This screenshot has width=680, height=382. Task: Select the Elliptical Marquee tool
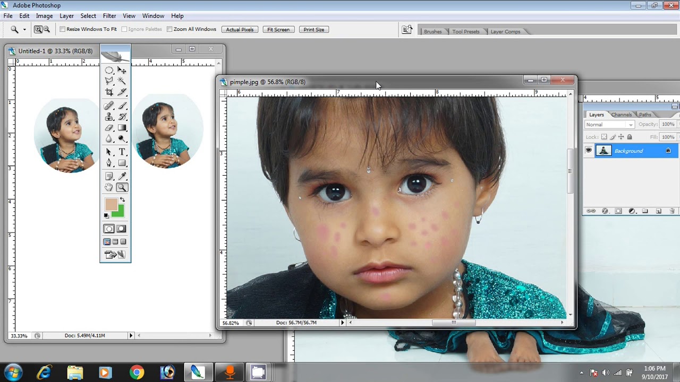click(x=109, y=70)
